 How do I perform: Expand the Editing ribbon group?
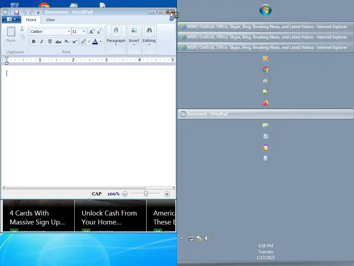(149, 39)
